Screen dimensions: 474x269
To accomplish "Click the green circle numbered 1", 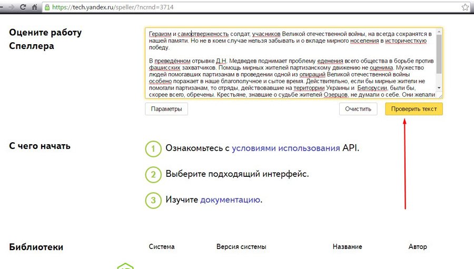I will pyautogui.click(x=153, y=149).
